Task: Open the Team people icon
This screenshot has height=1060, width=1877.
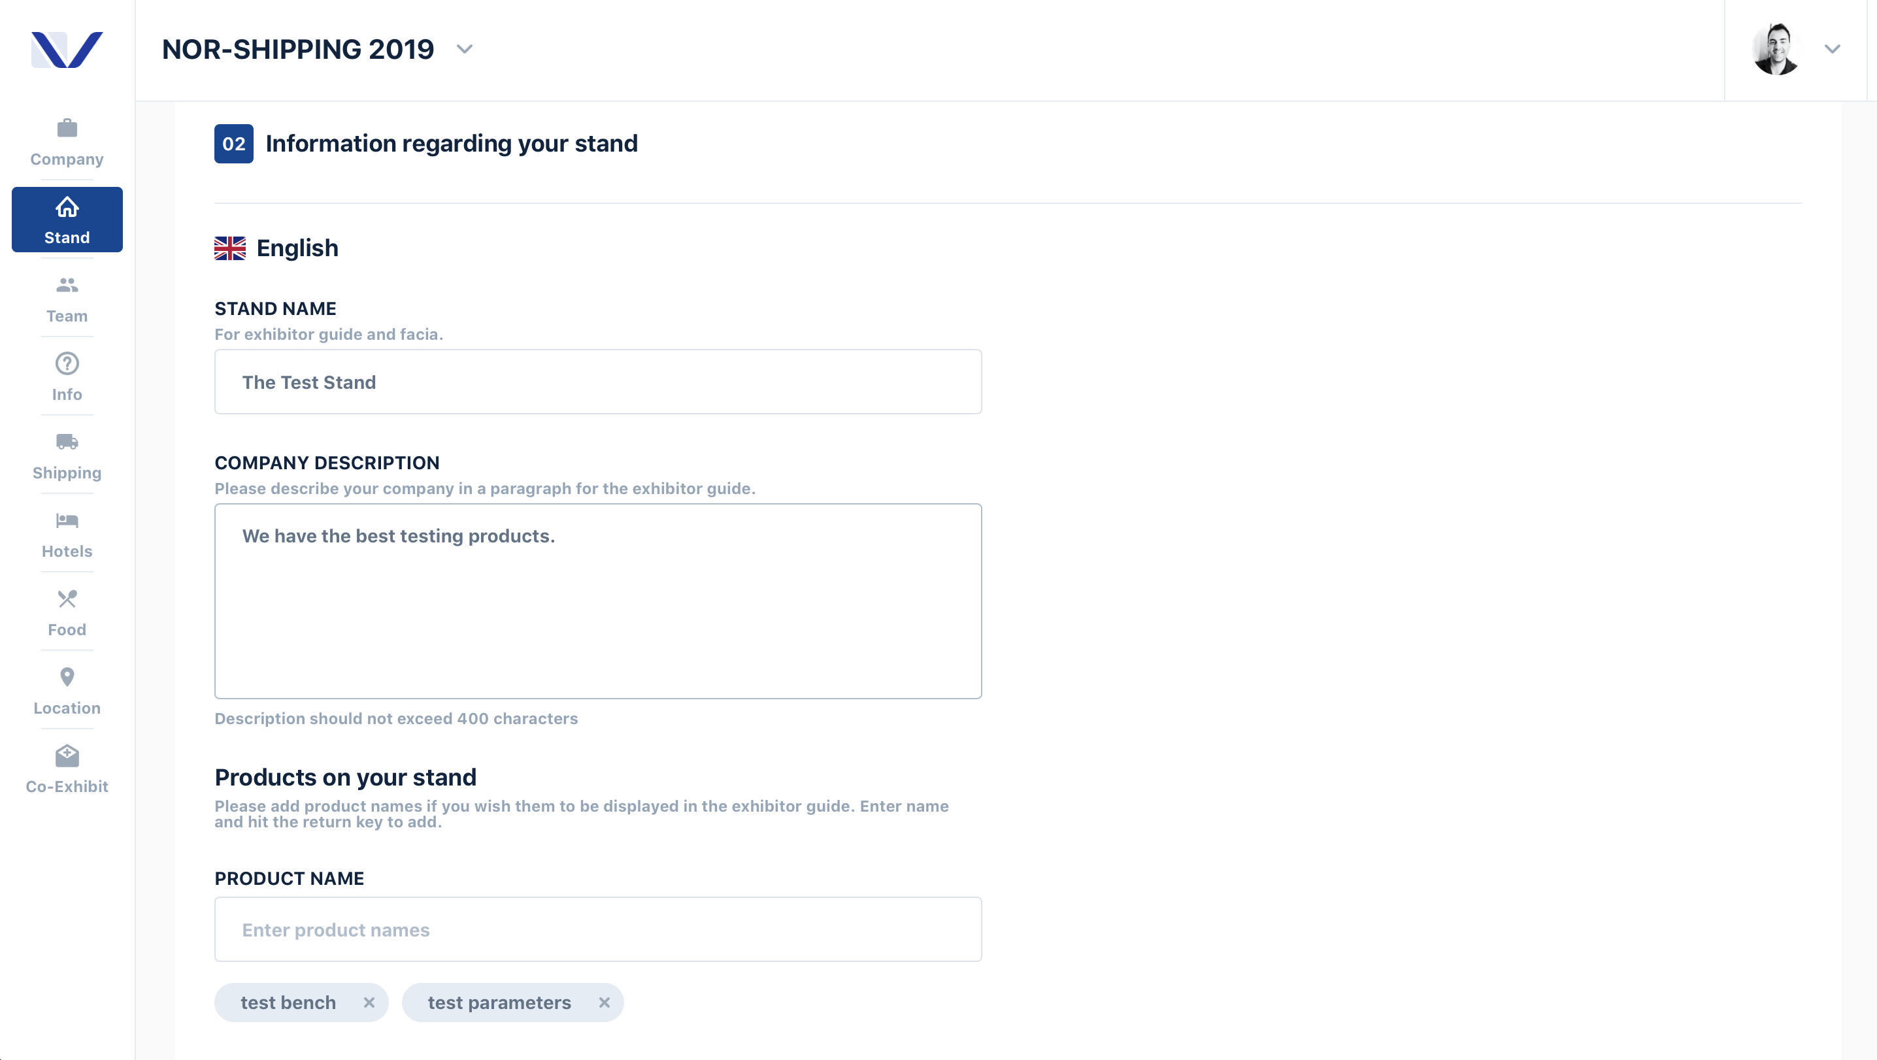Action: [x=67, y=285]
